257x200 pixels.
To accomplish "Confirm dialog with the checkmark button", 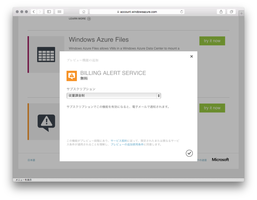I will pyautogui.click(x=189, y=153).
